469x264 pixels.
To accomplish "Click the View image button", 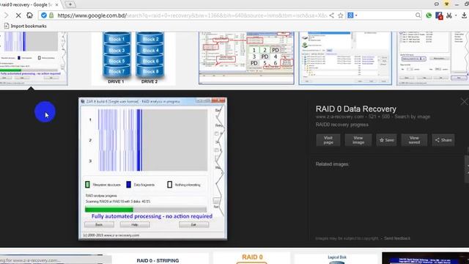I will click(358, 140).
